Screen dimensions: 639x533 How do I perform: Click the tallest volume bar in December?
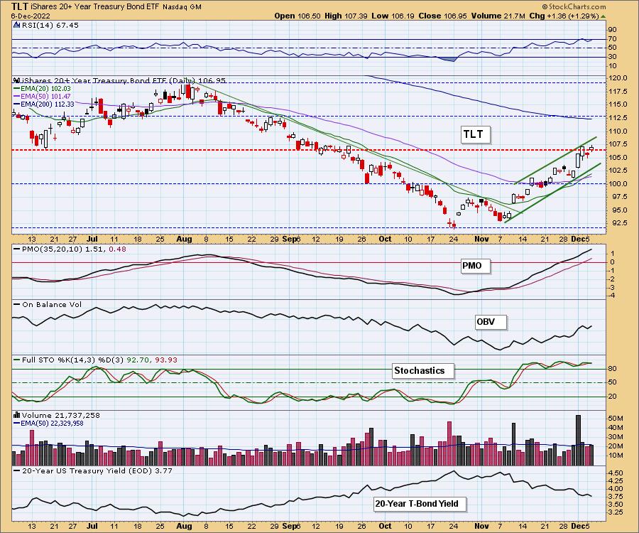578,440
